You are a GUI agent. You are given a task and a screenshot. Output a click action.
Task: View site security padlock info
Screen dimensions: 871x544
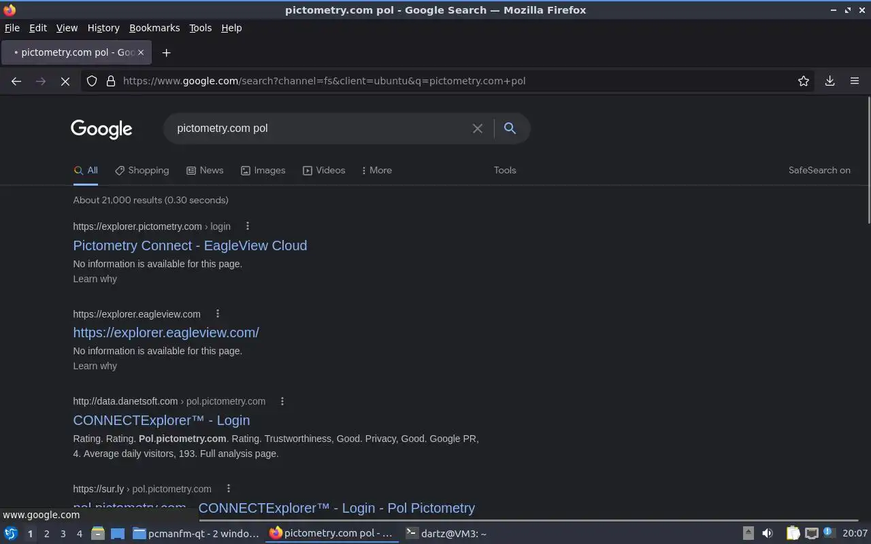pyautogui.click(x=111, y=81)
